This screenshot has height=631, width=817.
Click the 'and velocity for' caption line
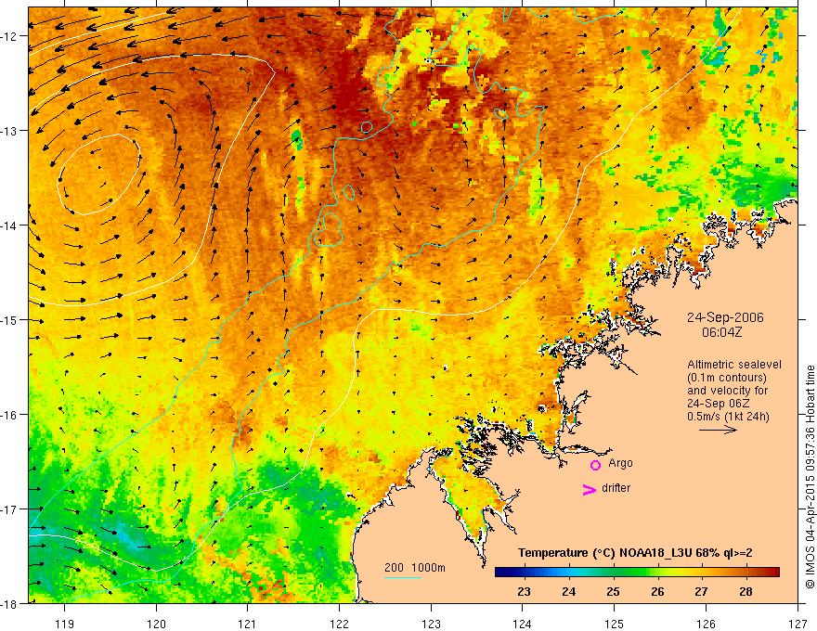(x=727, y=391)
